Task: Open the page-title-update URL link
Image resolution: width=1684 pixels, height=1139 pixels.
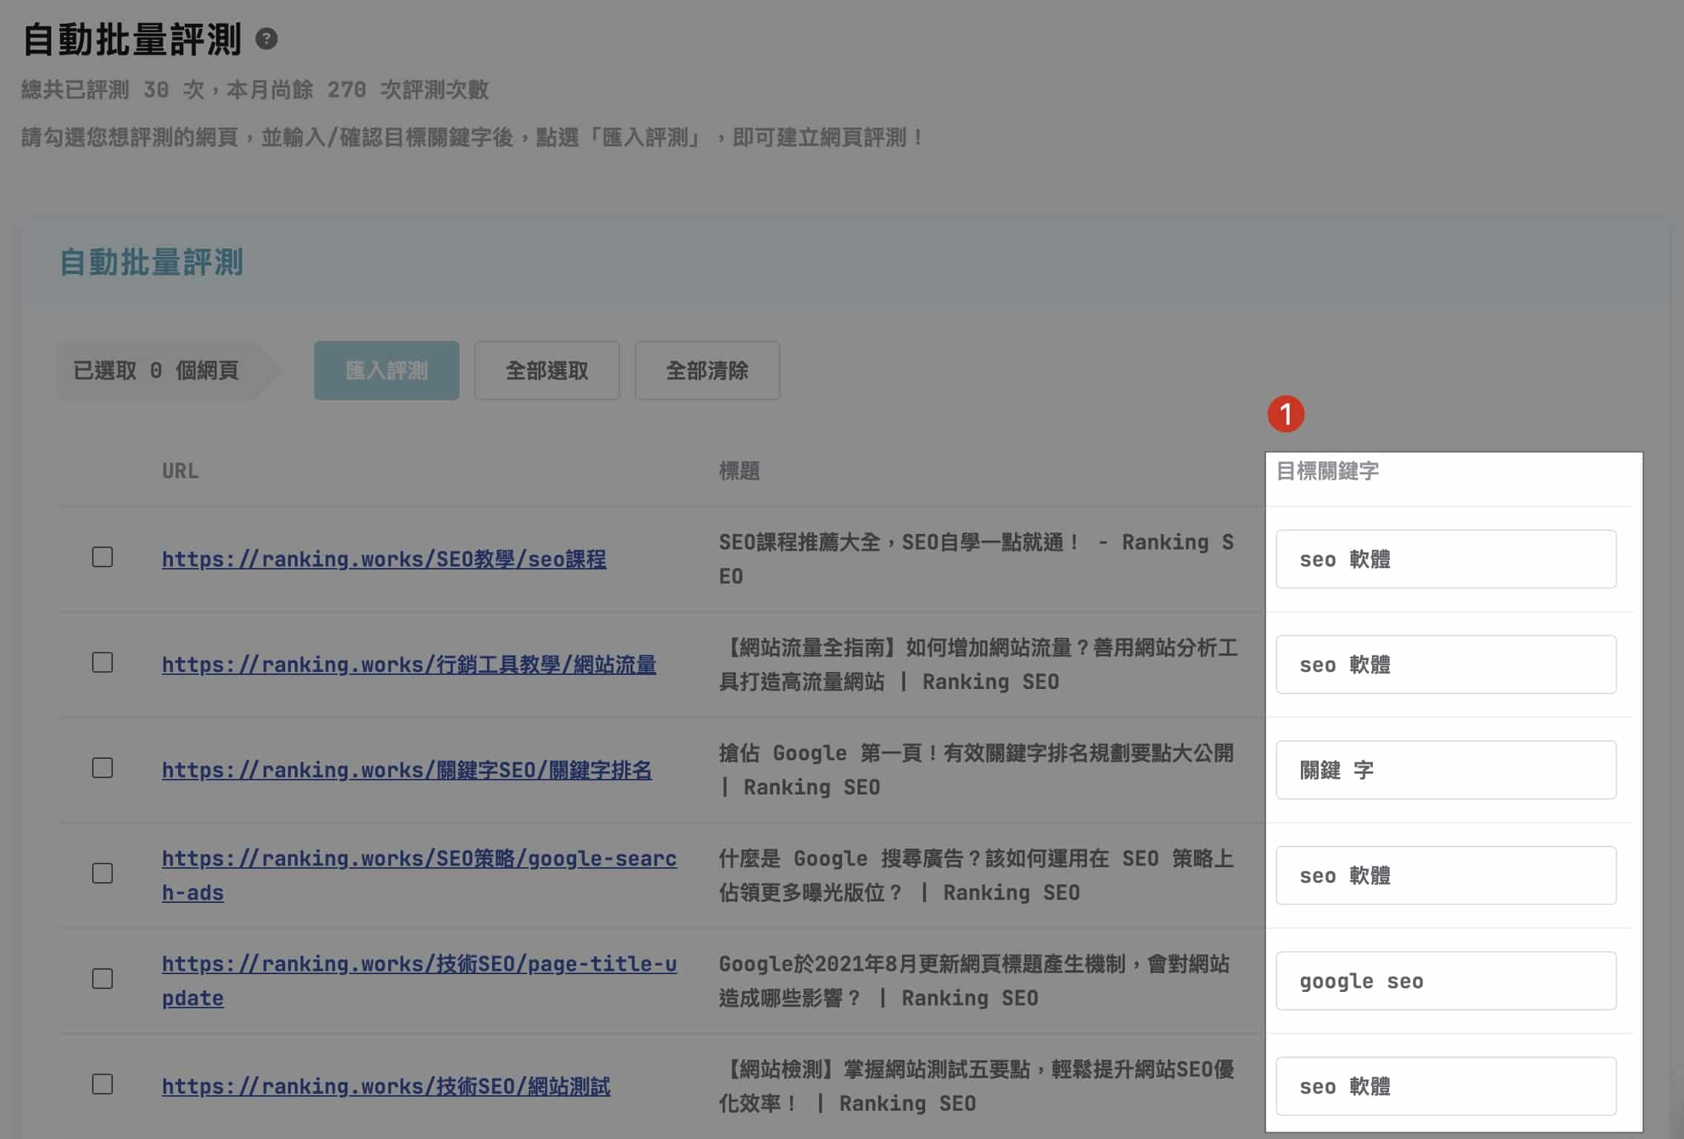Action: click(x=419, y=965)
